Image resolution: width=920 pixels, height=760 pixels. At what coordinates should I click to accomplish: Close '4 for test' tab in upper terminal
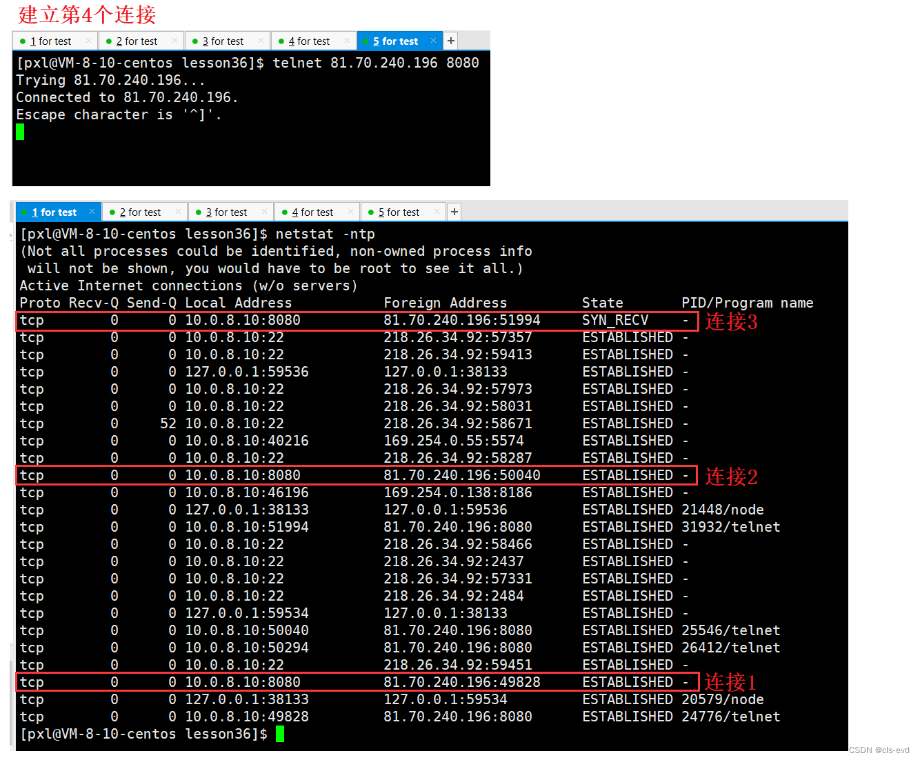click(347, 41)
